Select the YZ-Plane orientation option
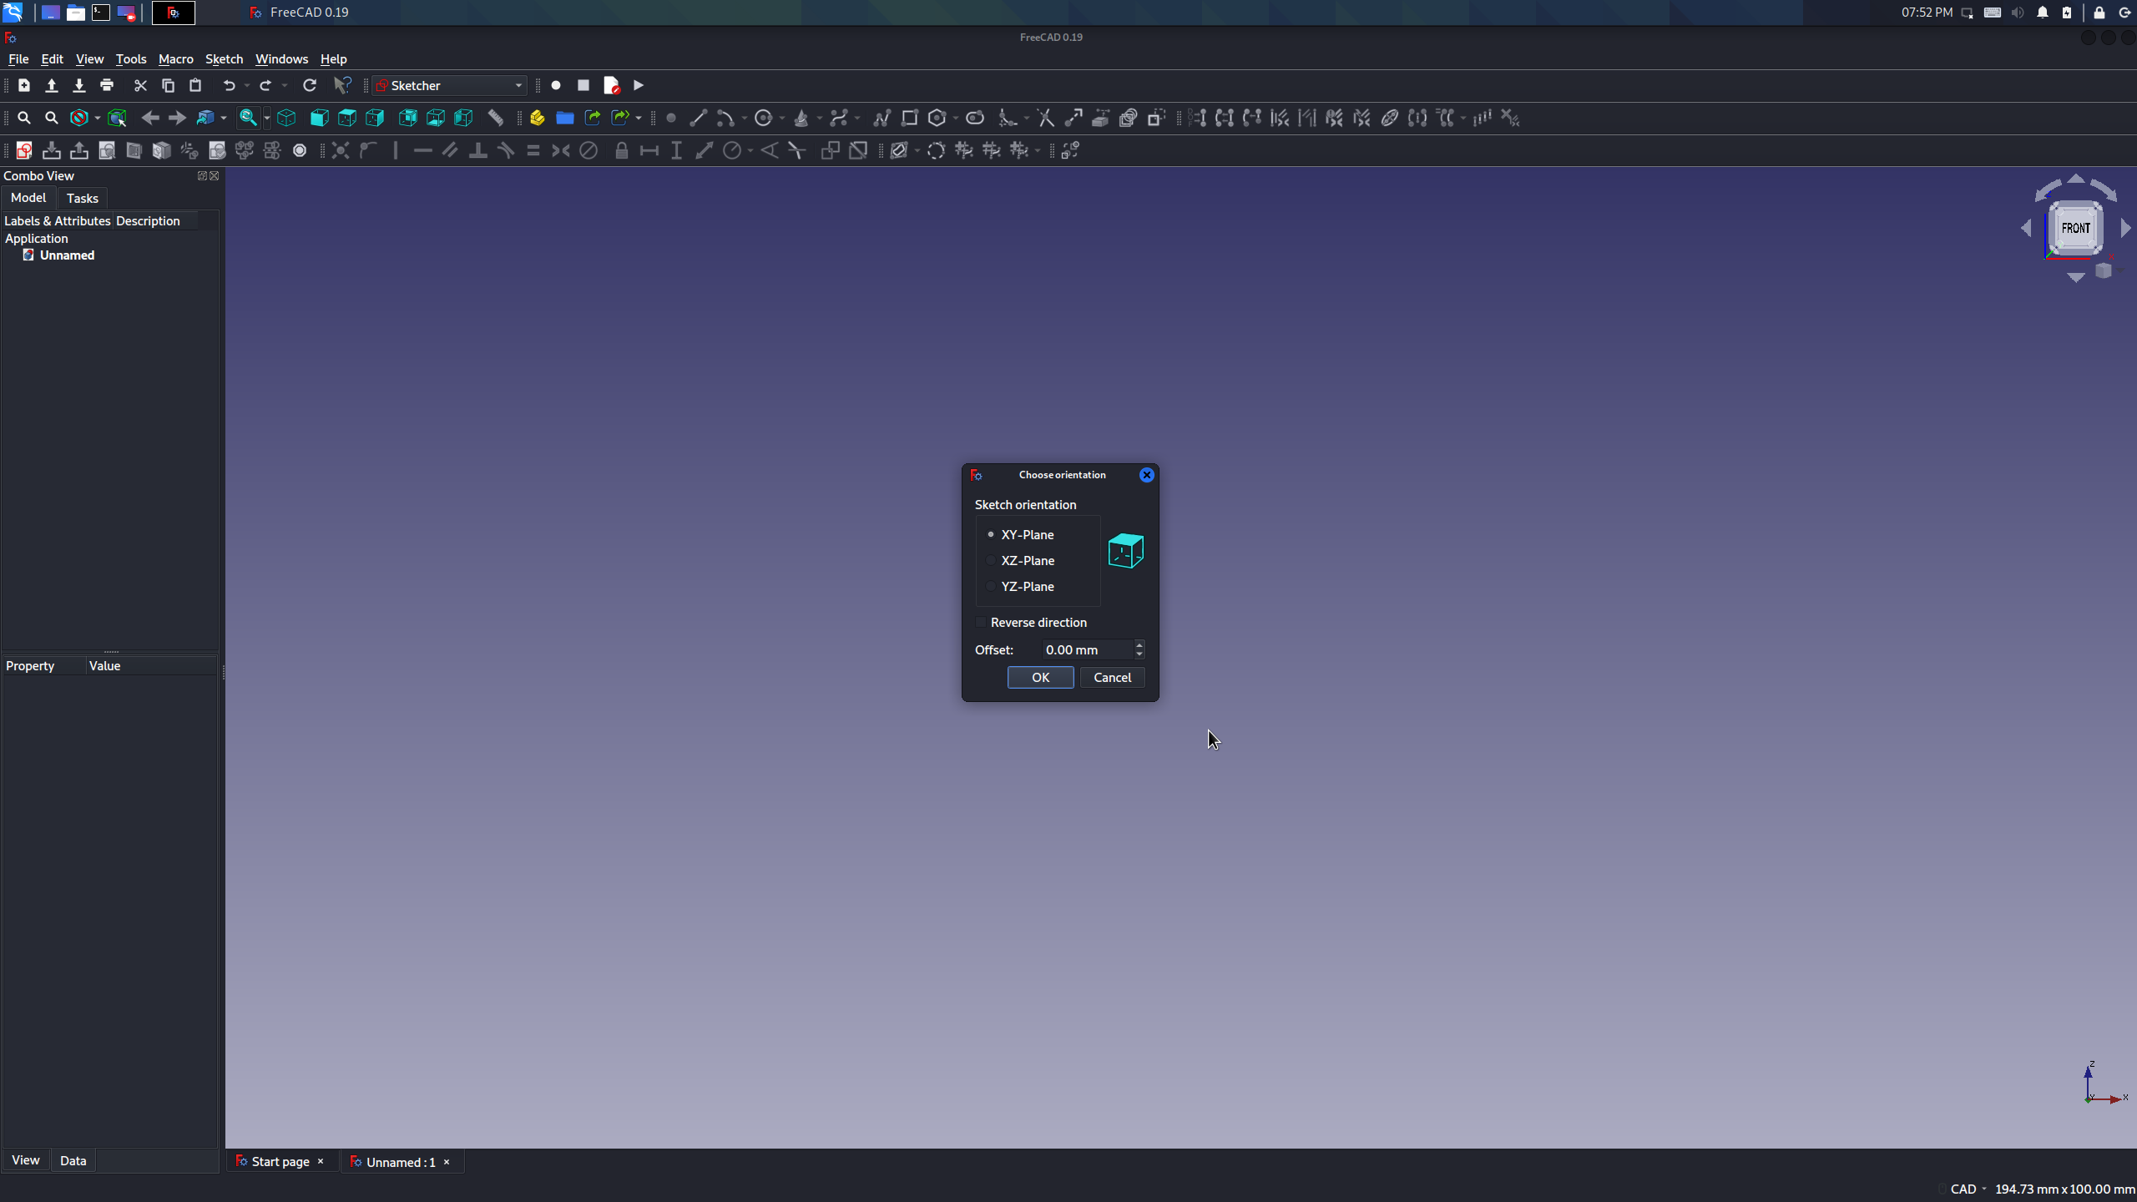The height and width of the screenshot is (1202, 2137). point(992,587)
